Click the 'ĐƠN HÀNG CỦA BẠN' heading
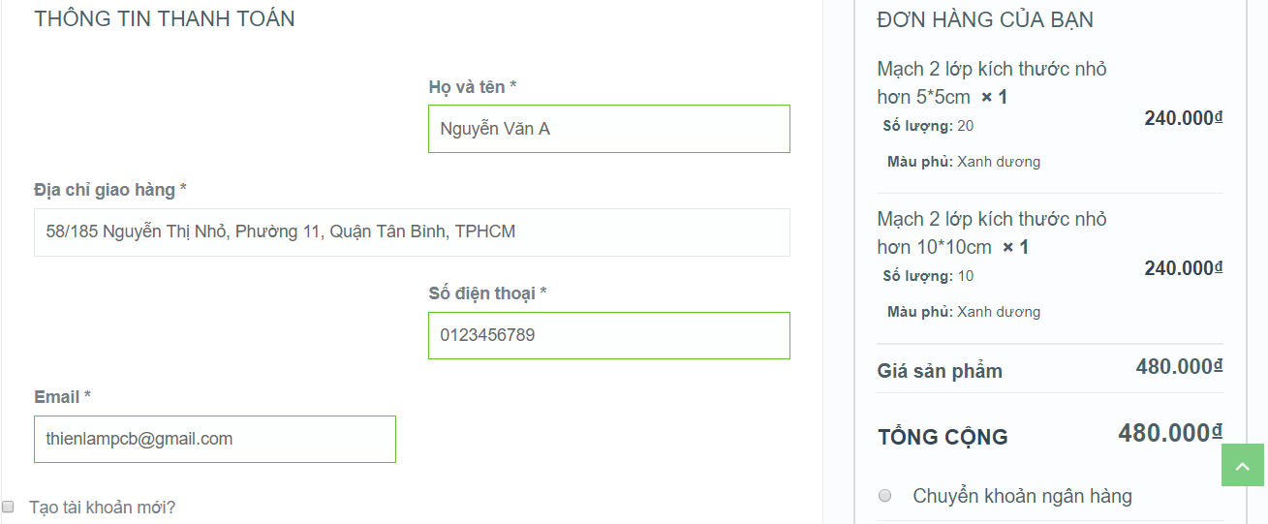This screenshot has height=524, width=1268. [x=985, y=19]
